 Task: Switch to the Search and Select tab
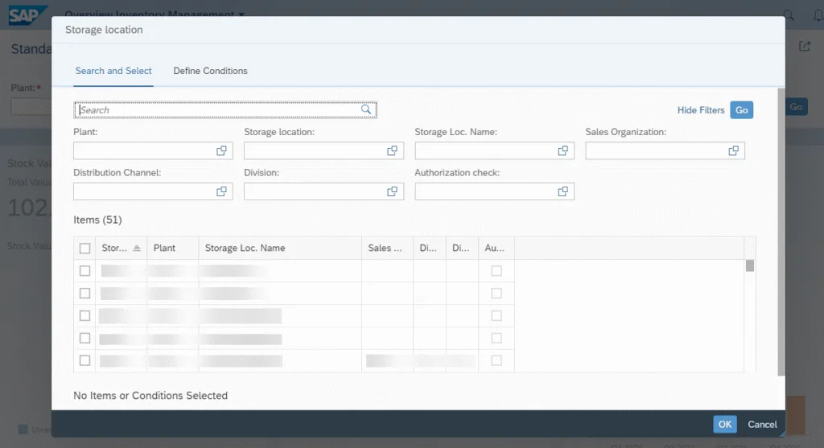tap(113, 71)
